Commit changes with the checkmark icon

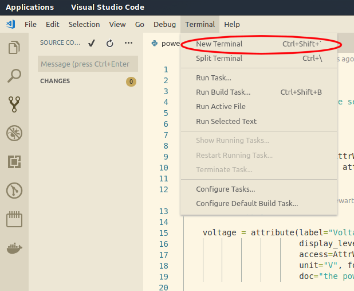pyautogui.click(x=92, y=43)
